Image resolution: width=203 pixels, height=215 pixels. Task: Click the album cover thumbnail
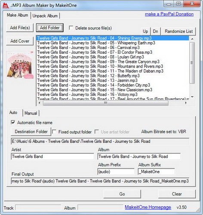(x=20, y=65)
